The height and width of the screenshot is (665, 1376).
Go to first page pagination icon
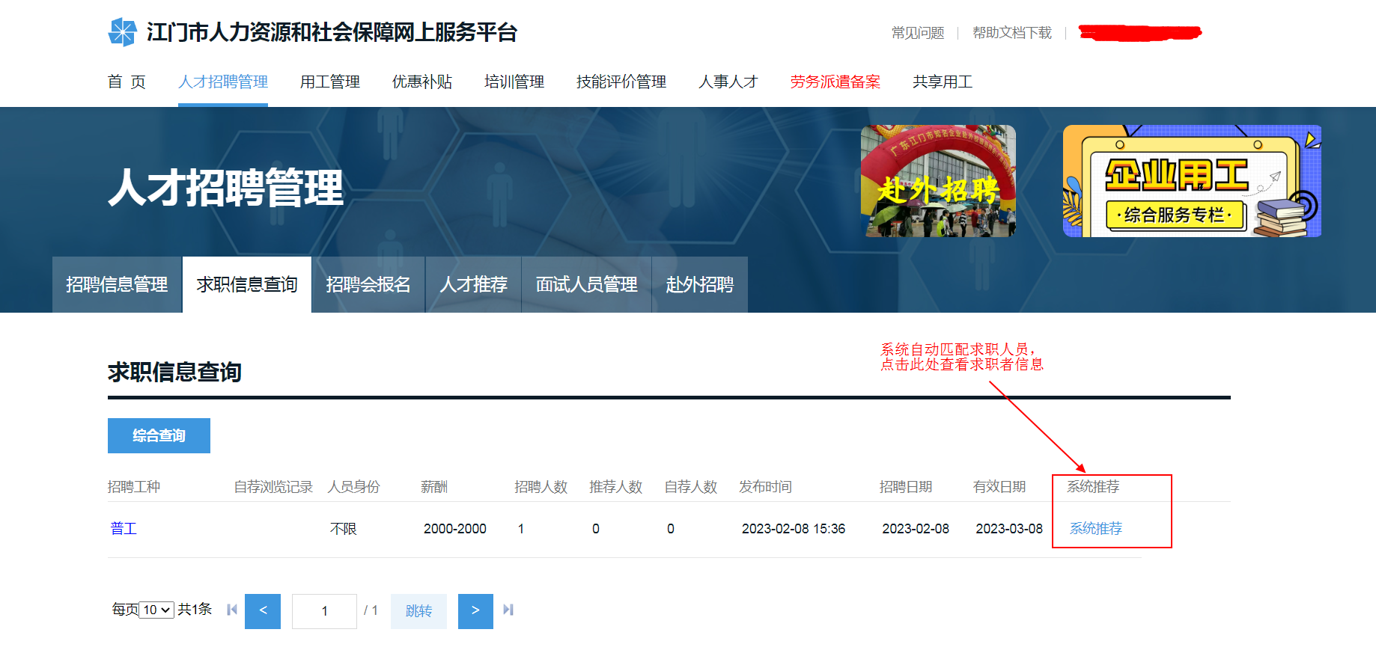point(232,610)
